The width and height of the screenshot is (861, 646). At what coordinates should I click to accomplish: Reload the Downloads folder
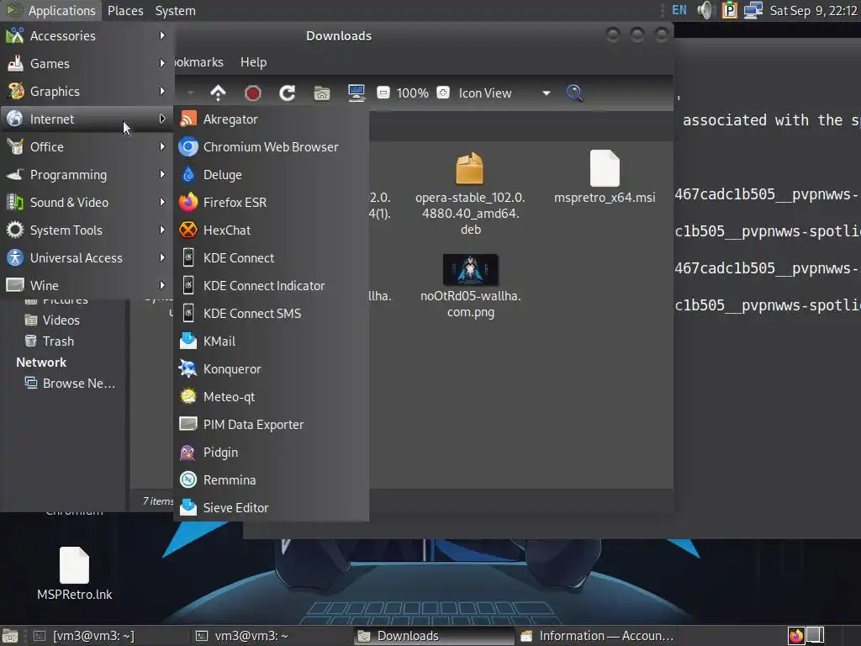point(288,93)
